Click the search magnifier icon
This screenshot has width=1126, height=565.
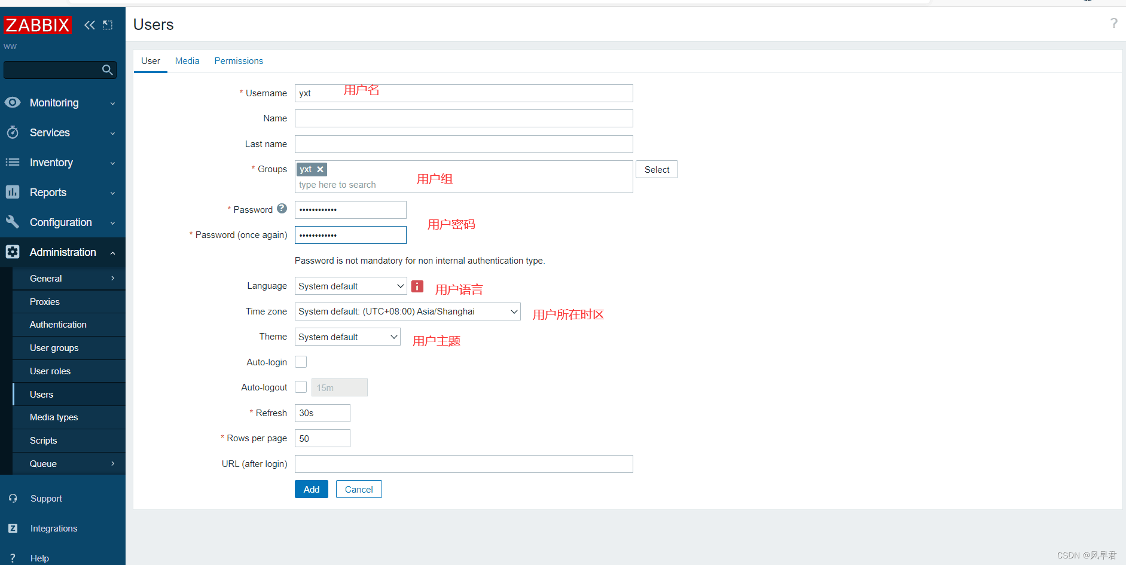click(x=107, y=70)
